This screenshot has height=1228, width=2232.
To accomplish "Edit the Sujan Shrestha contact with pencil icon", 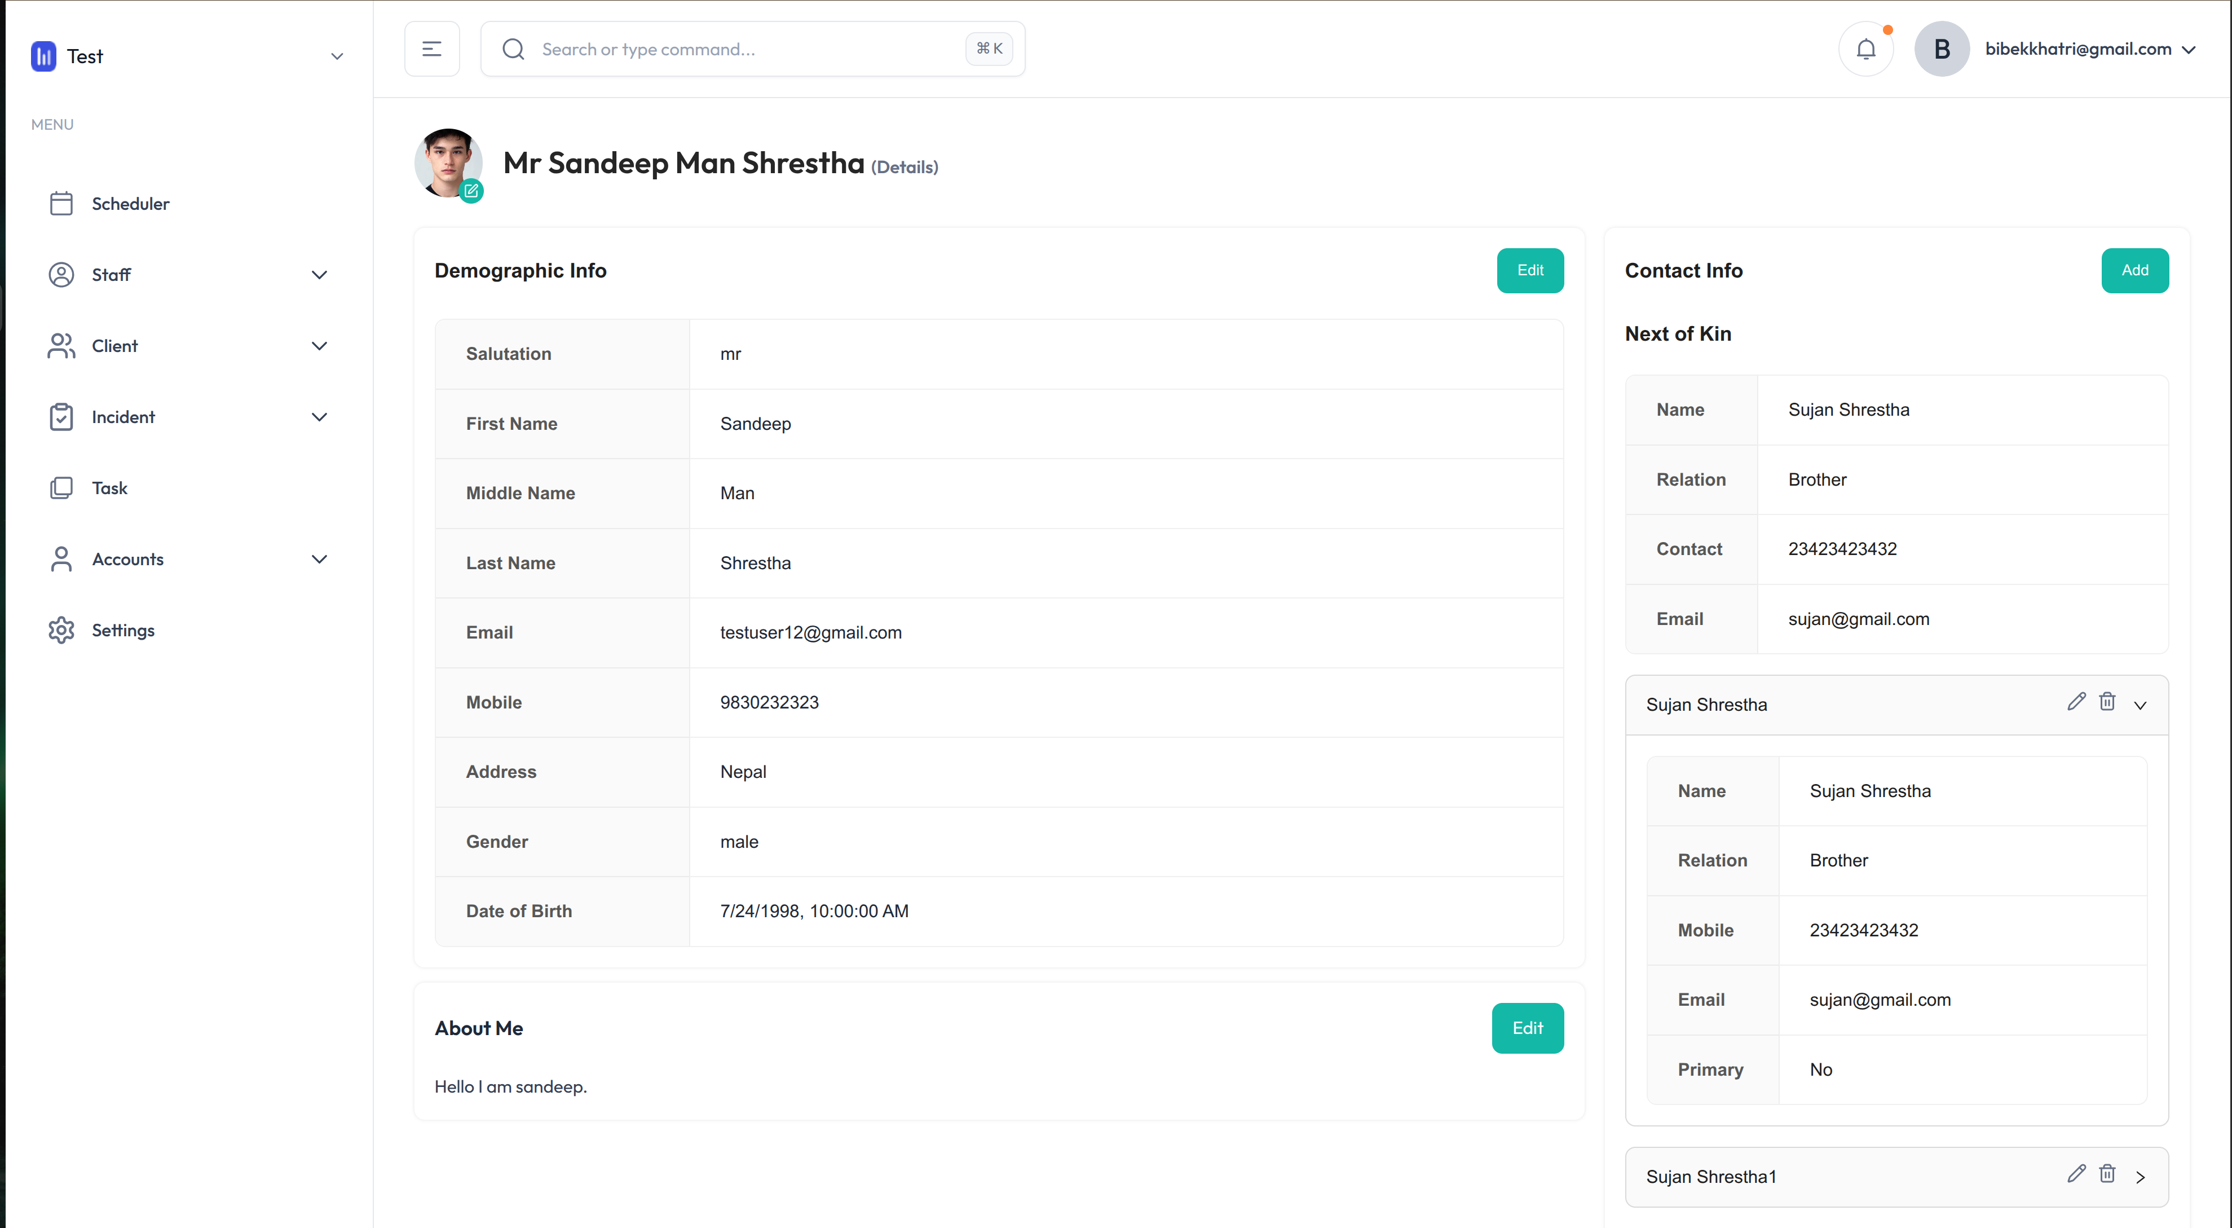I will coord(2076,702).
